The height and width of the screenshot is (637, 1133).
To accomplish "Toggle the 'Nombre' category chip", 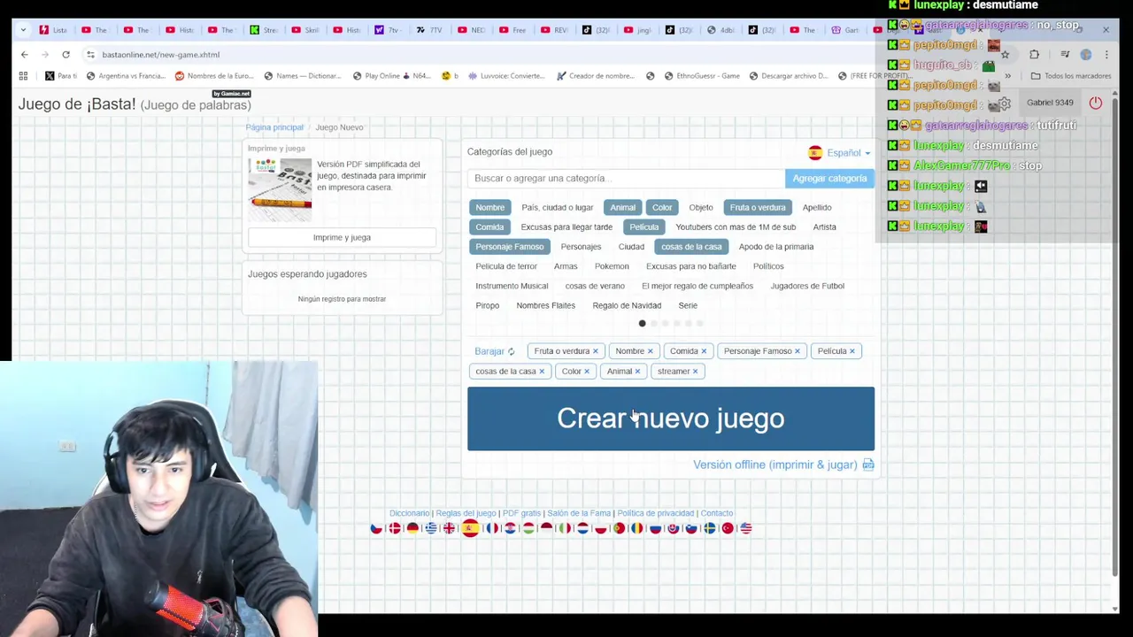I will [489, 208].
